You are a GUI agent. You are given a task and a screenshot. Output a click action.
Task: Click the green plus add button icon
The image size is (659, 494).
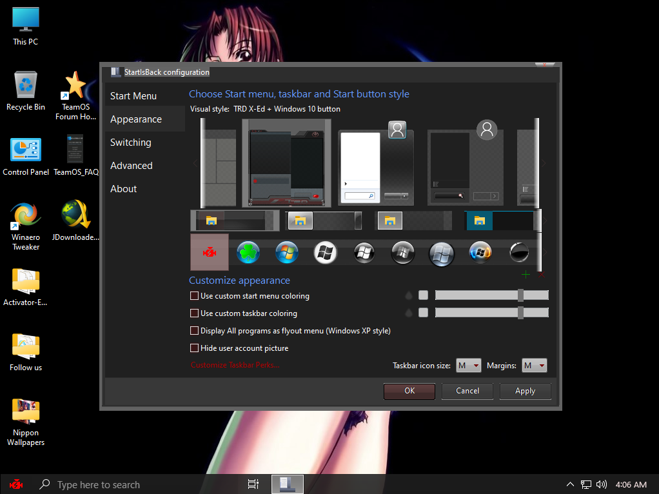[526, 275]
